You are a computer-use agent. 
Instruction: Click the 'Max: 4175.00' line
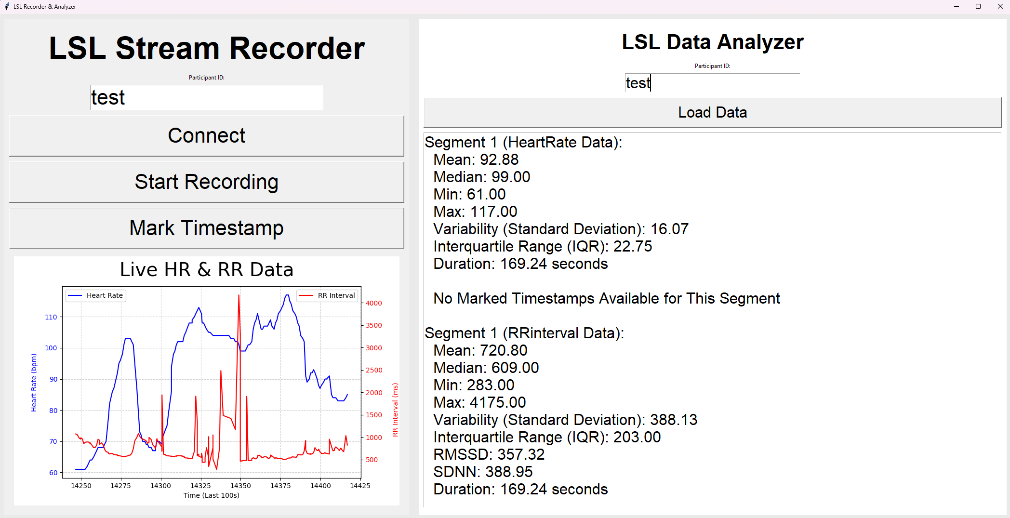[479, 402]
